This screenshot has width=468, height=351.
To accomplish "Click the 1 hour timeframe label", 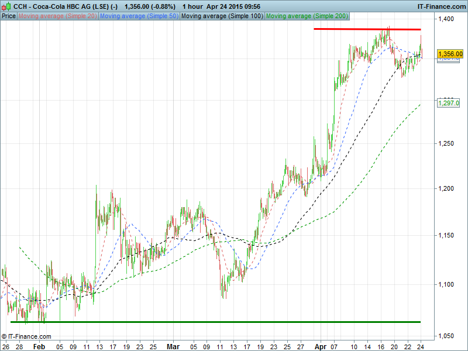I will click(192, 6).
